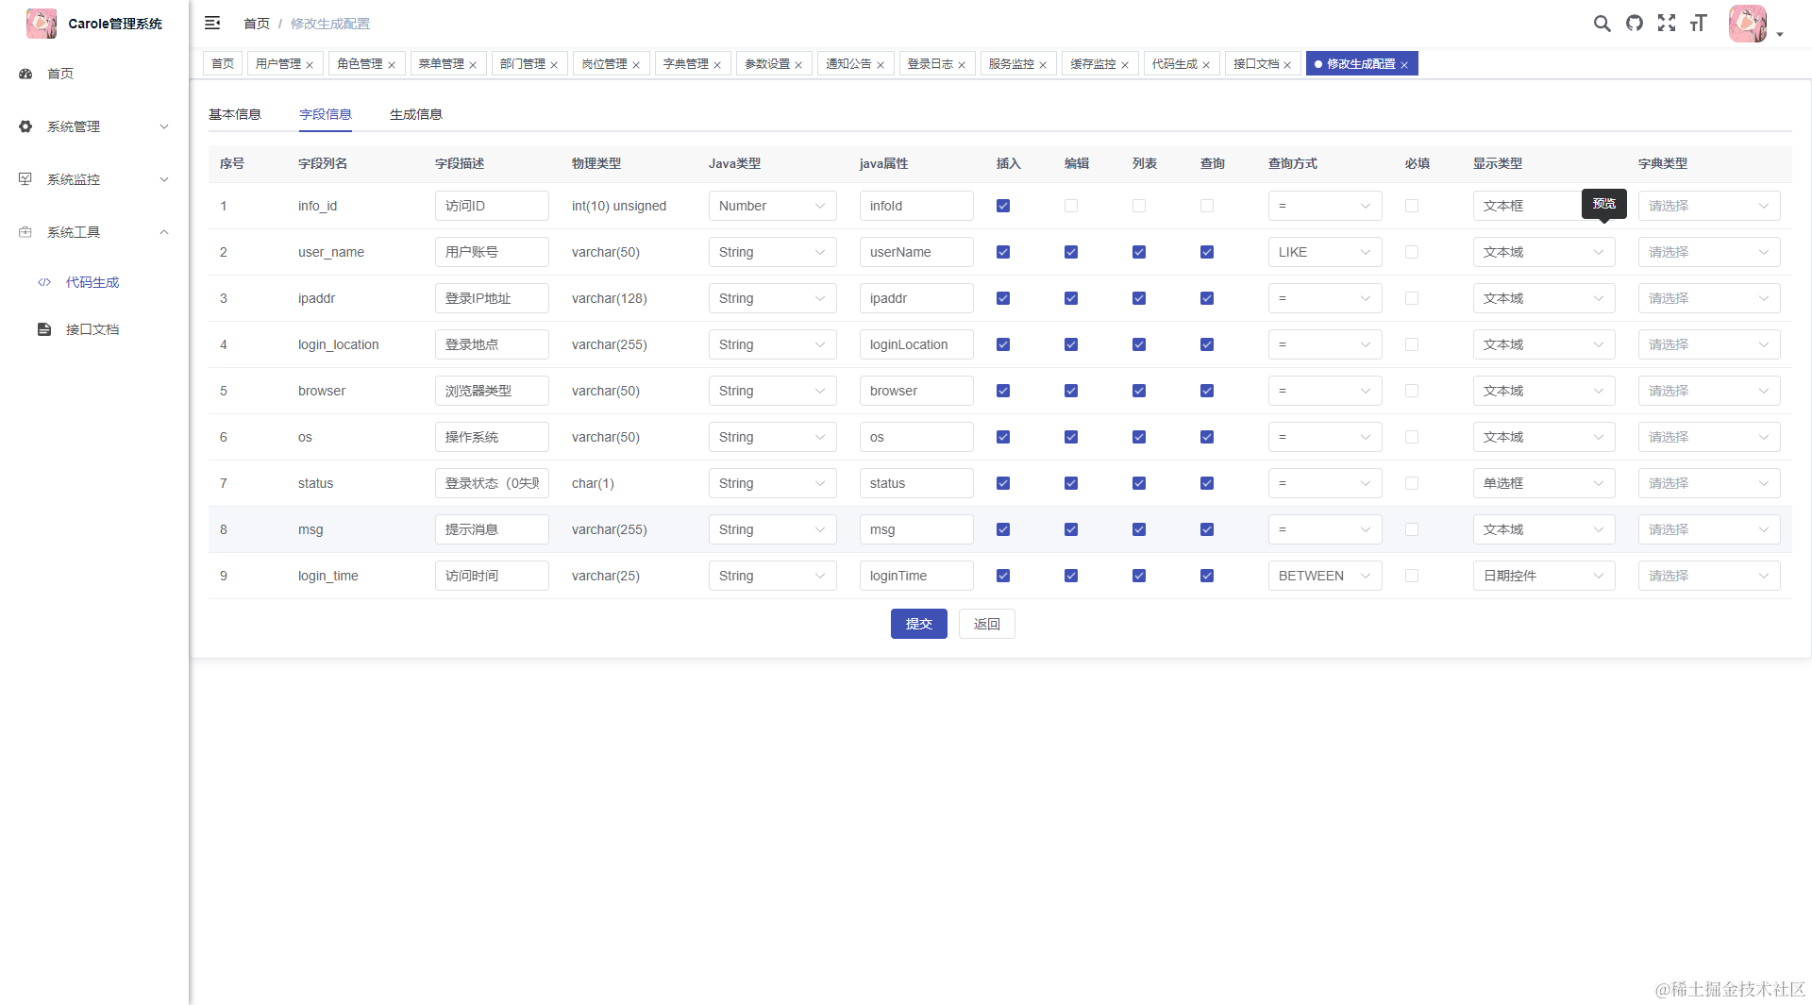Go to 首页 in the breadcrumb

click(x=257, y=24)
